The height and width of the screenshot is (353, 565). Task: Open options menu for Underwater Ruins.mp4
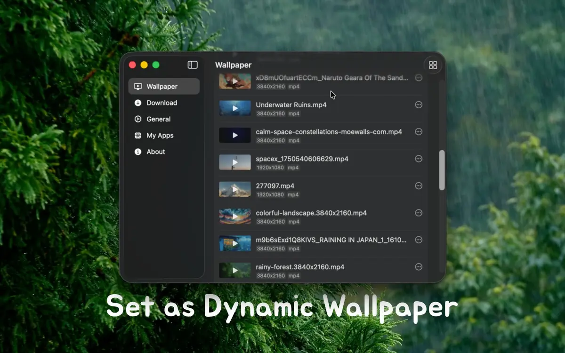[x=419, y=105]
